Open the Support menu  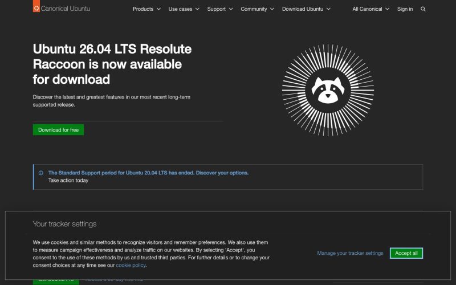(x=220, y=9)
